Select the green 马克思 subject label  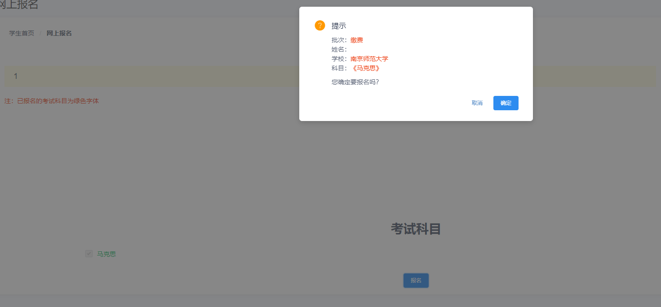coord(106,254)
